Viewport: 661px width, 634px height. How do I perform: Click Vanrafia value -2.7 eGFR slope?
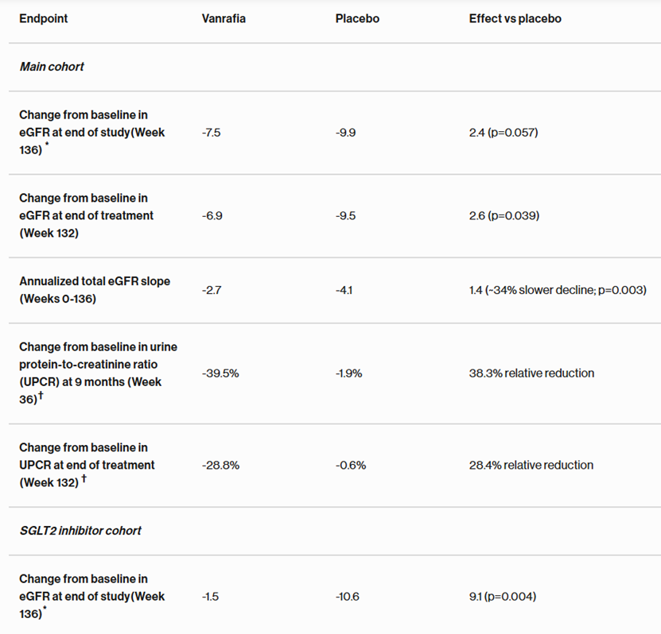pyautogui.click(x=212, y=290)
